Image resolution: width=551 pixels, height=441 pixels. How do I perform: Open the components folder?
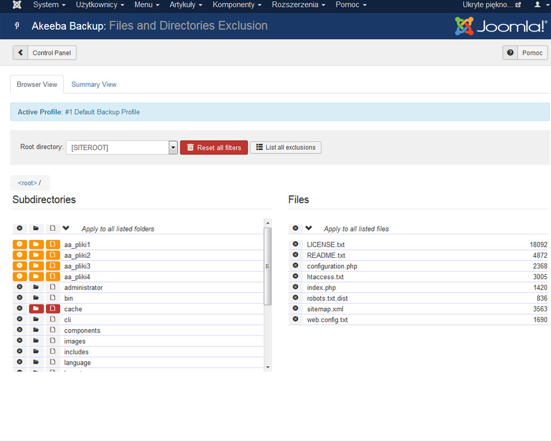(x=82, y=330)
